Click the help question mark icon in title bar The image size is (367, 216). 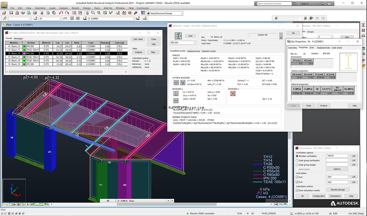click(x=329, y=3)
